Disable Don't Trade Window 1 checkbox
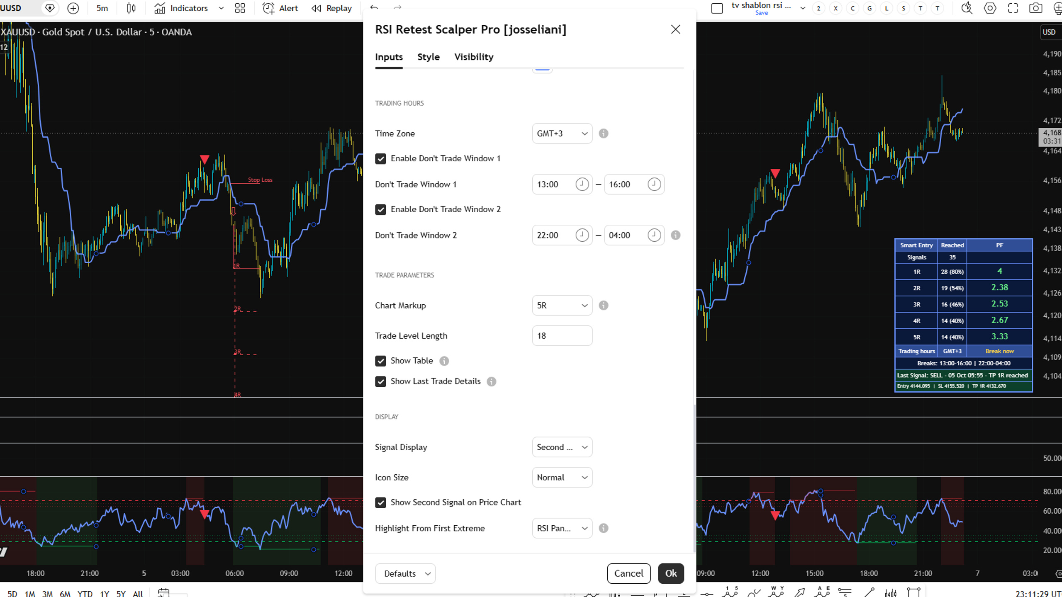This screenshot has height=597, width=1062. coord(380,159)
